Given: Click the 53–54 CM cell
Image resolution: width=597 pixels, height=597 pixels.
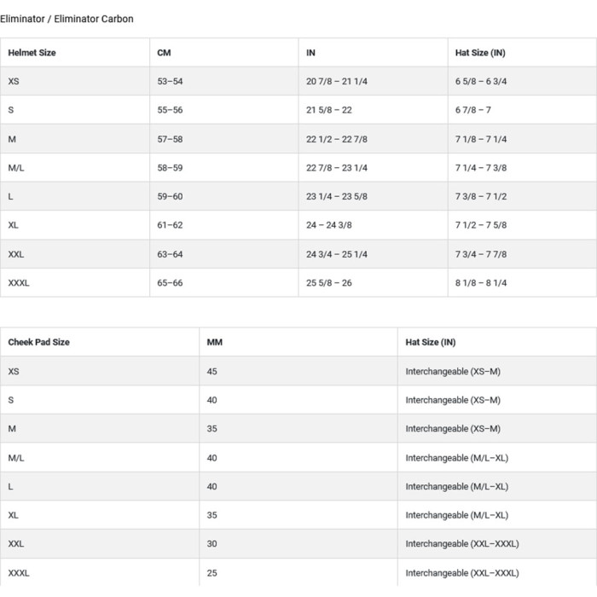Looking at the screenshot, I should [170, 81].
